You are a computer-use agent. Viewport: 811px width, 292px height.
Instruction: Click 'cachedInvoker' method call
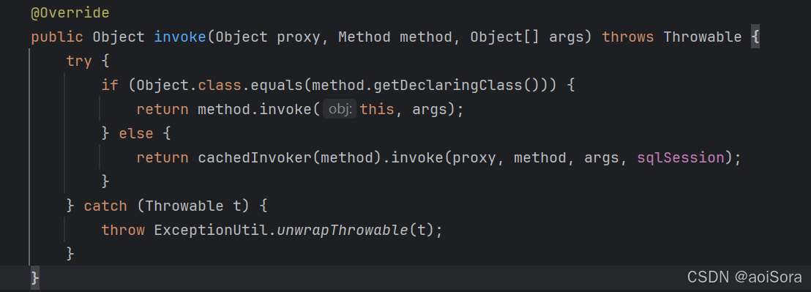tap(255, 157)
